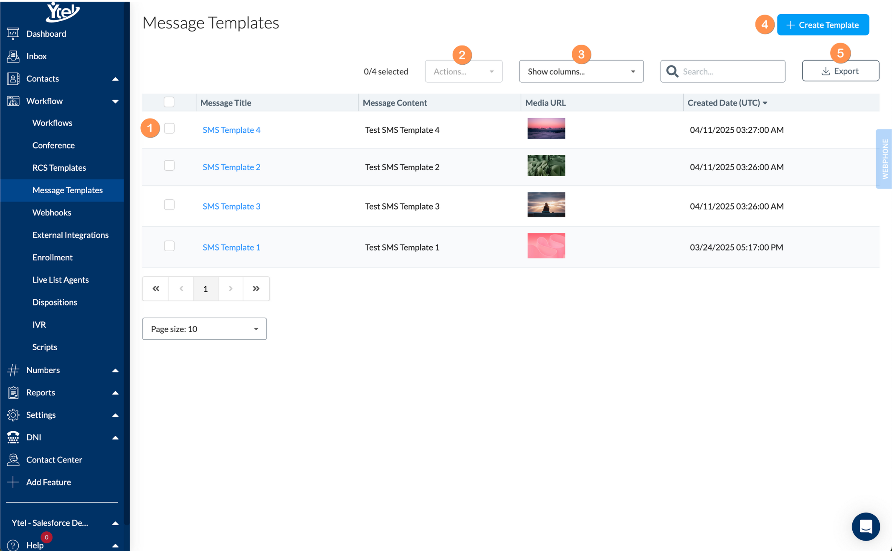Image resolution: width=892 pixels, height=551 pixels.
Task: Open the SMS Template 2 link
Action: (x=231, y=167)
